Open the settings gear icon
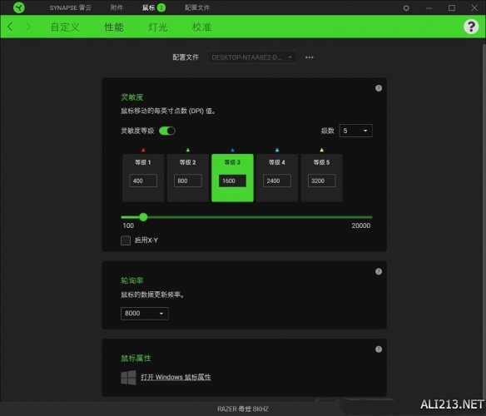Screen dimensions: 486x416 click(x=406, y=8)
